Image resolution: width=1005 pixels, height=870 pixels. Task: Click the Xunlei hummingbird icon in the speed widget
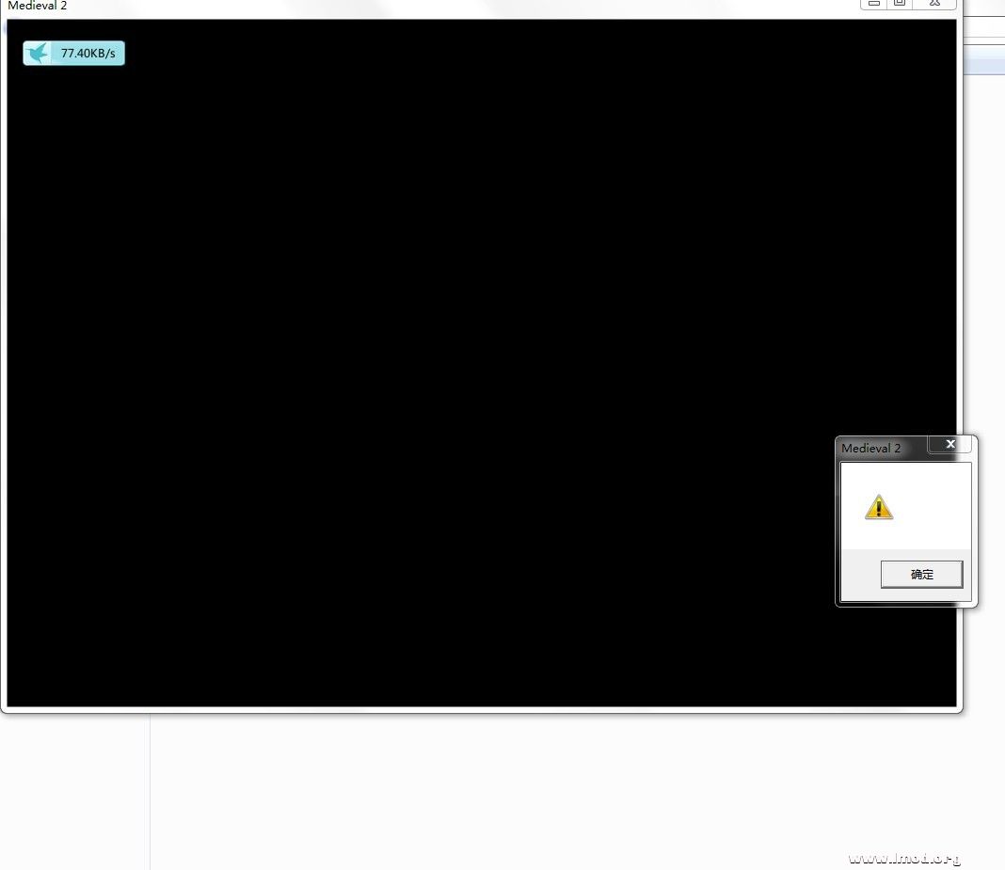click(39, 54)
